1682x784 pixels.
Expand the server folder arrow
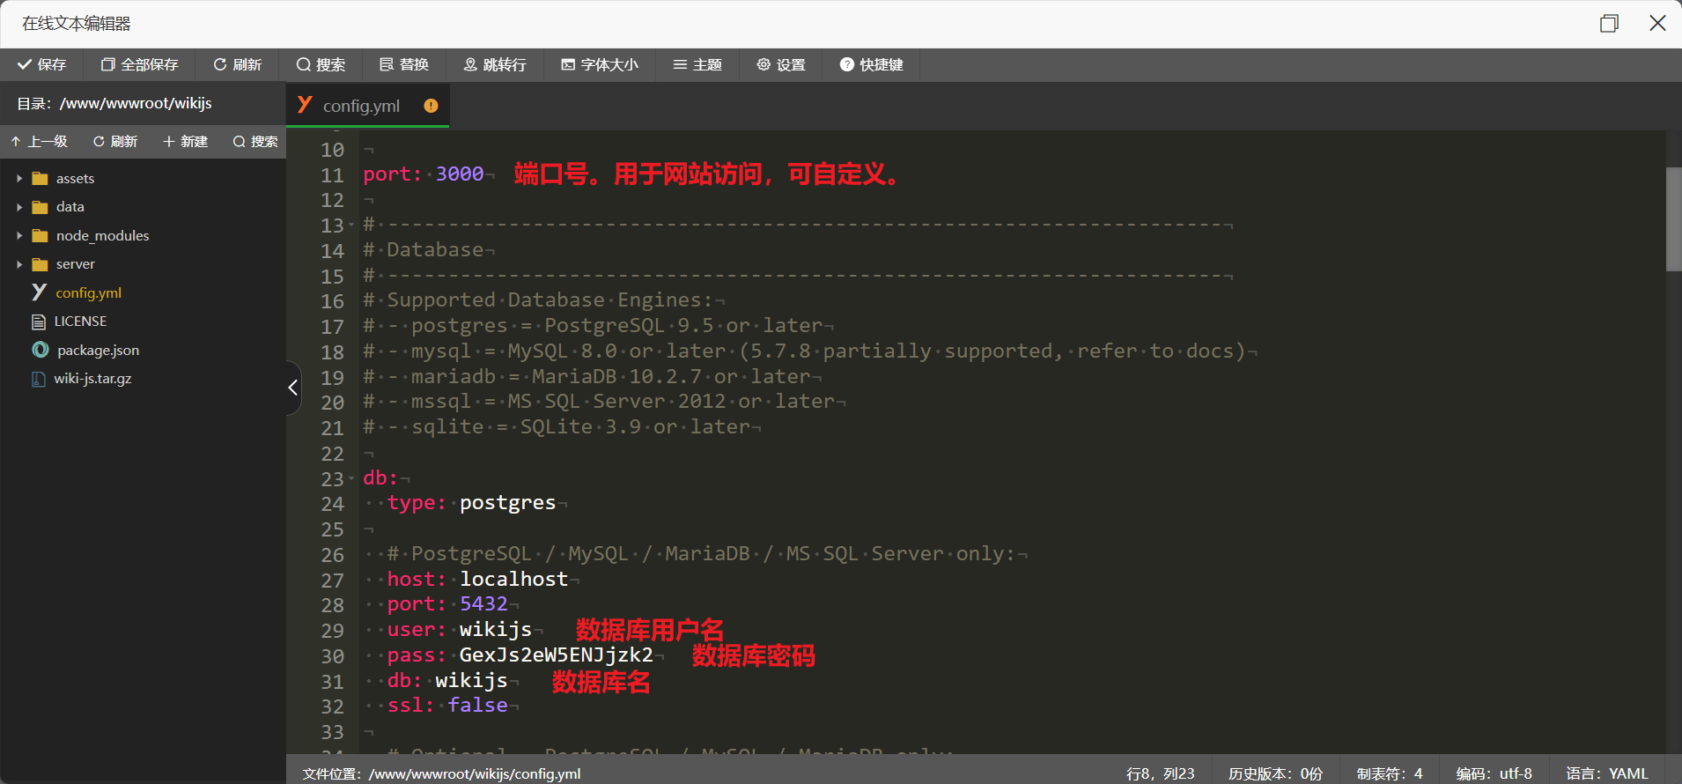tap(19, 264)
